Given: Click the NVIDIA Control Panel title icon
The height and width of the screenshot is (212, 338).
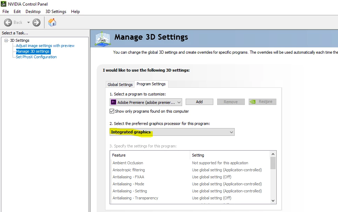Looking at the screenshot, I should pos(4,4).
